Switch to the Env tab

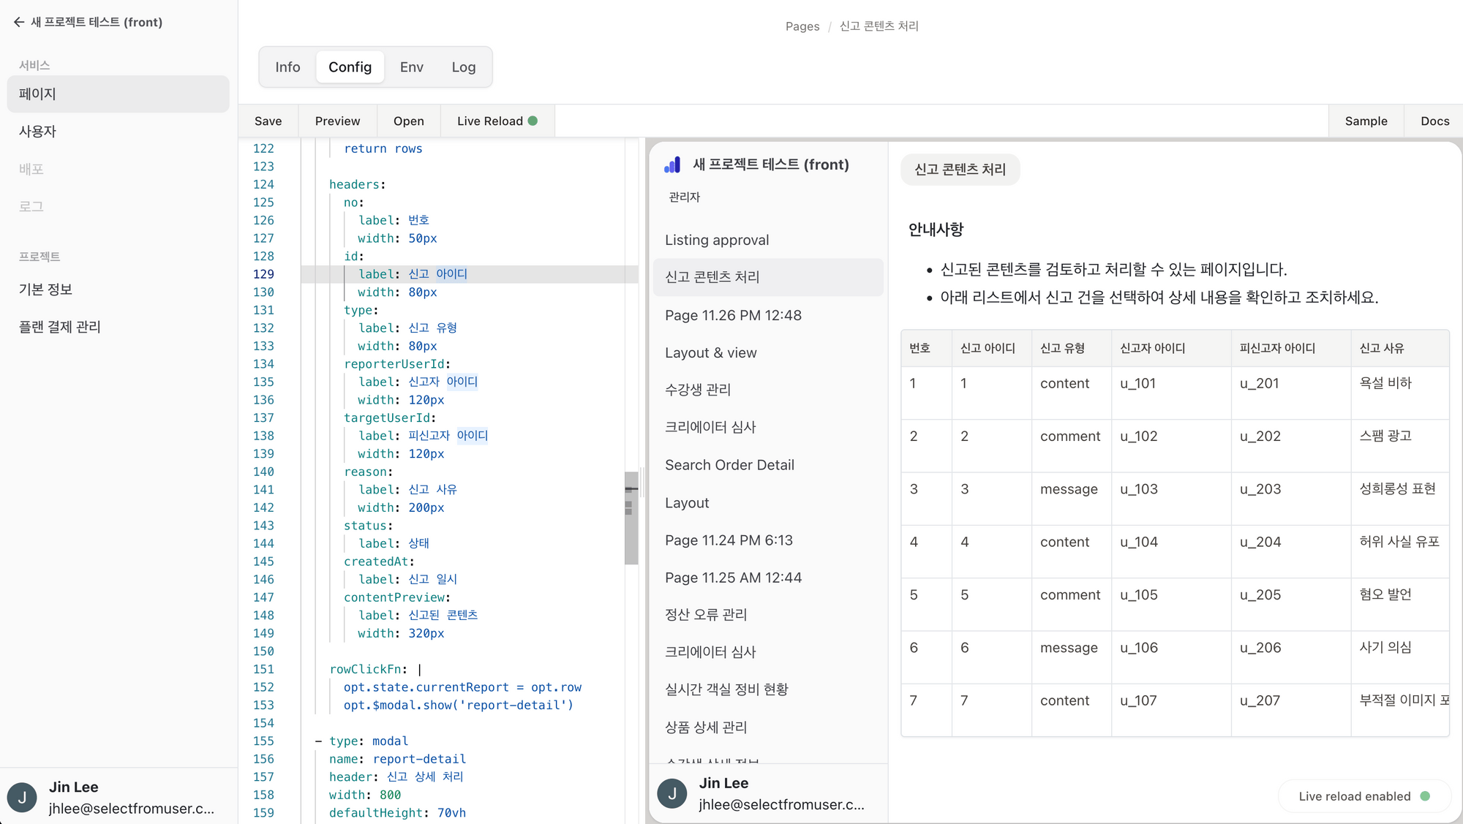click(411, 67)
